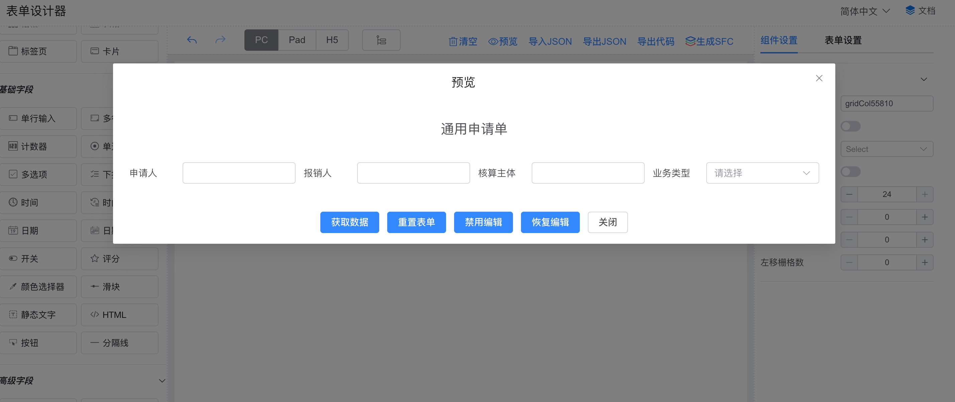Select the 日期 date component
Screen dimensions: 955x402
pos(38,231)
